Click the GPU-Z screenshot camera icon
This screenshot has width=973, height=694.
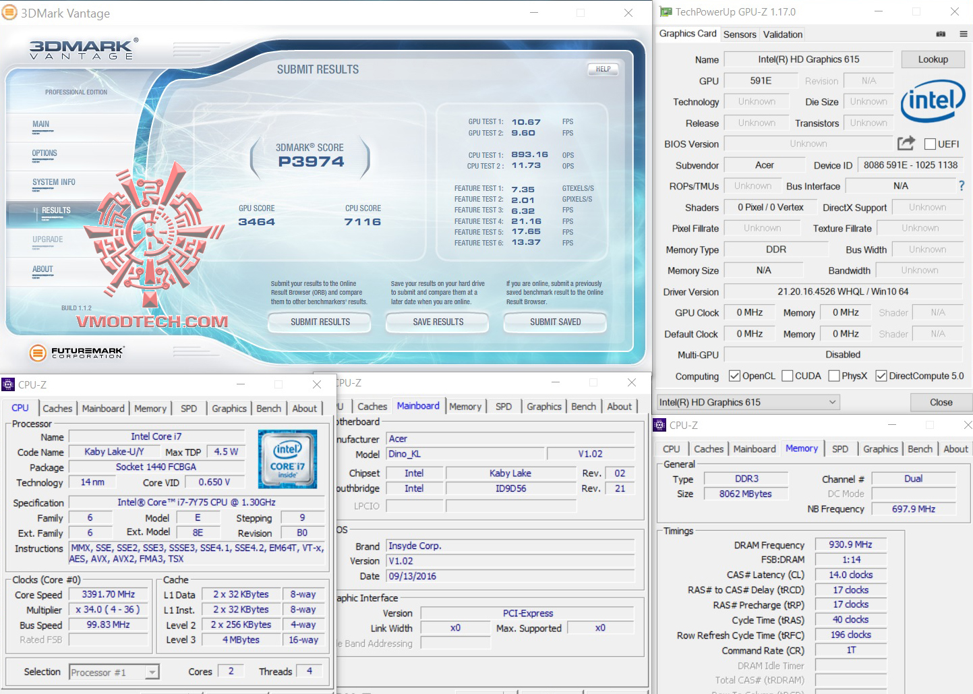(941, 34)
